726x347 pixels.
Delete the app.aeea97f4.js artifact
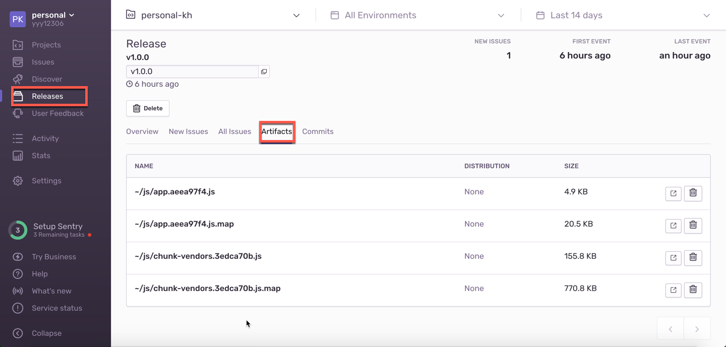[693, 193]
